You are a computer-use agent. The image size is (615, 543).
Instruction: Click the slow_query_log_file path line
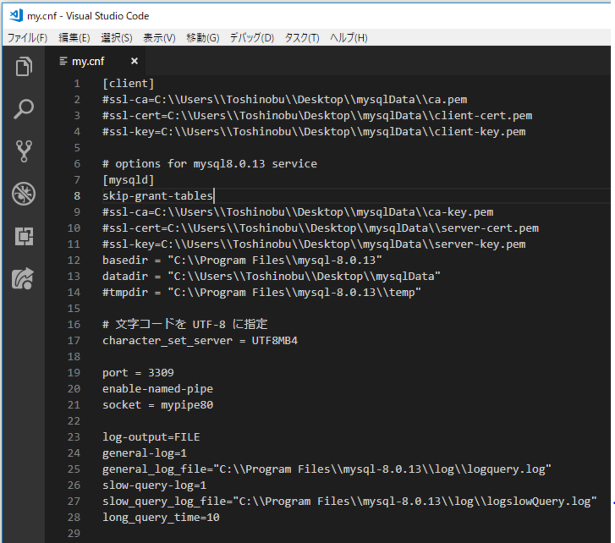(350, 502)
